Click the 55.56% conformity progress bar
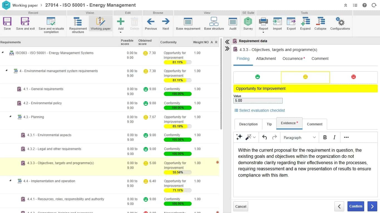The image size is (380, 213). pyautogui.click(x=178, y=172)
